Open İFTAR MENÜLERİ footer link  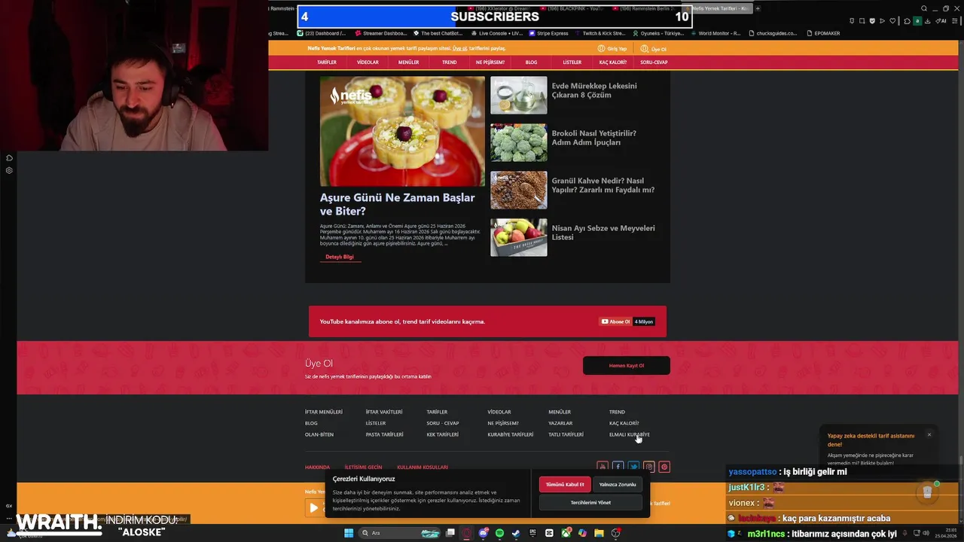[324, 412]
